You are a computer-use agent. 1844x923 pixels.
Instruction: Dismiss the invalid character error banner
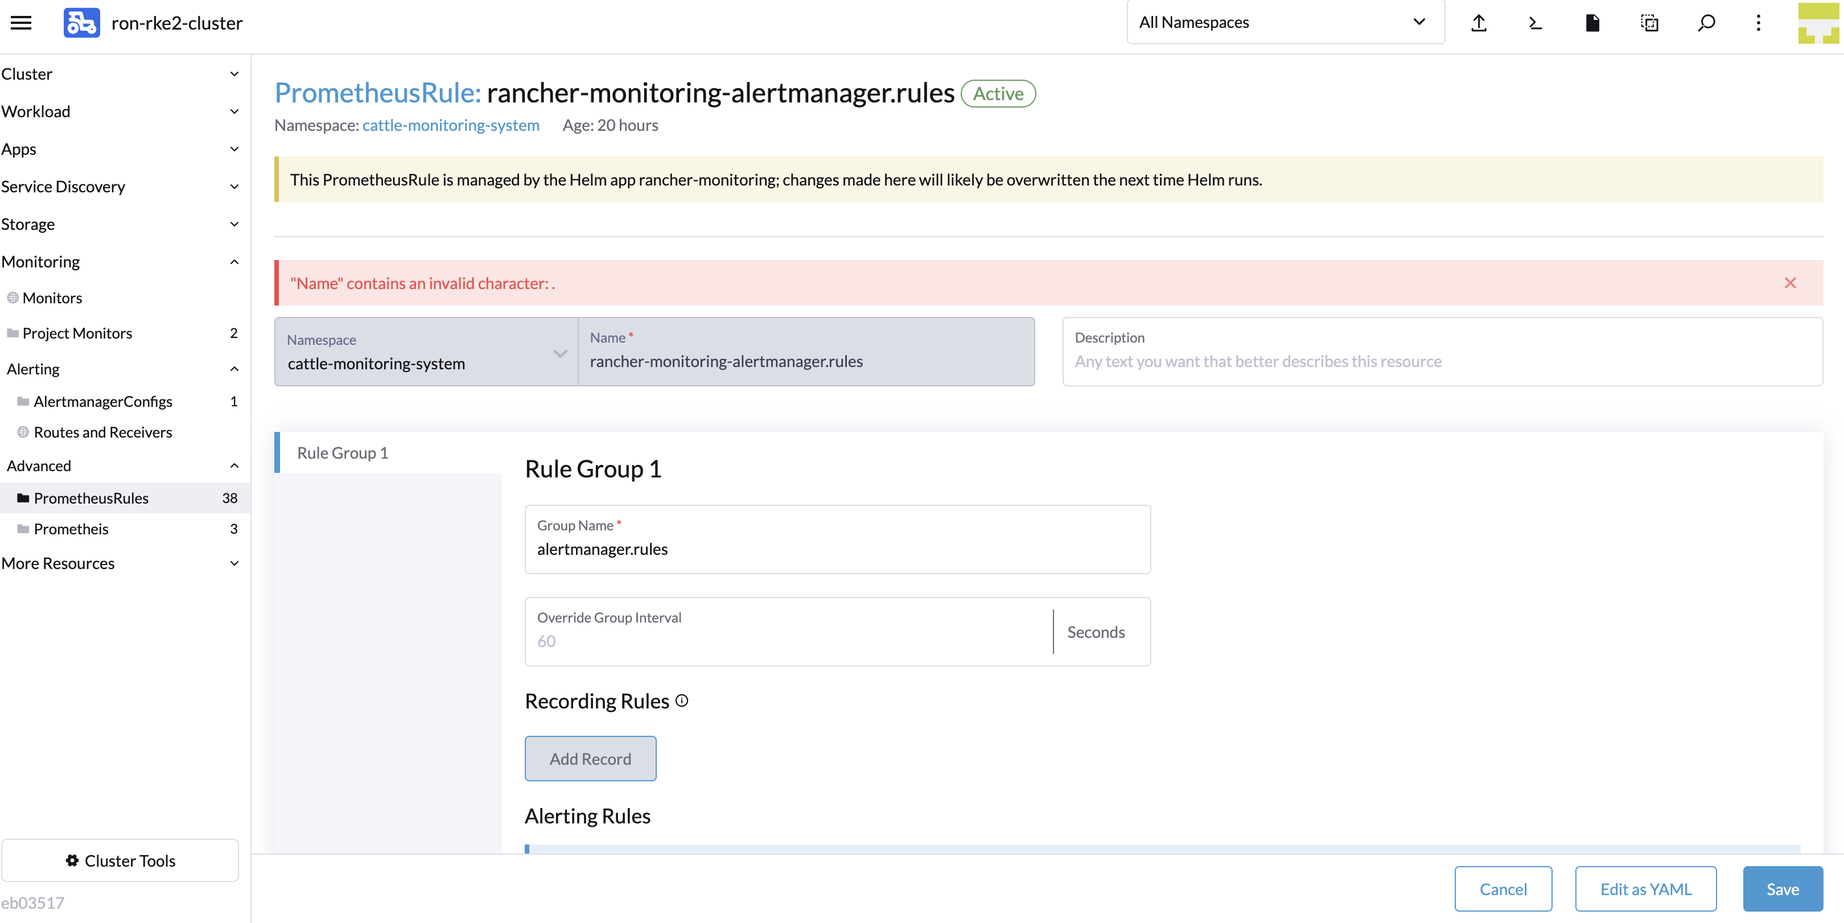1791,283
